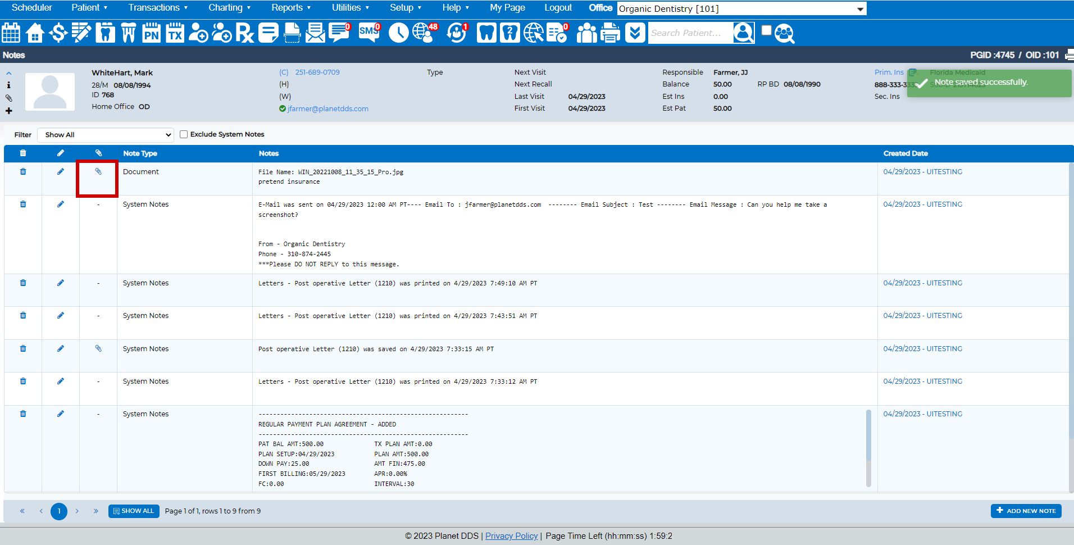This screenshot has height=545, width=1074.
Task: Click the SMS messages icon
Action: pos(369,33)
